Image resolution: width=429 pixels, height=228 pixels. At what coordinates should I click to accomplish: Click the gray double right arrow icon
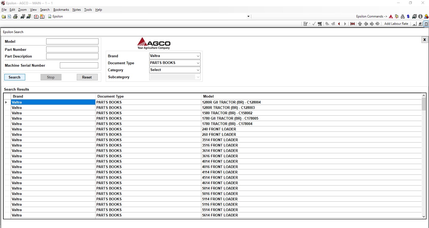point(378,24)
